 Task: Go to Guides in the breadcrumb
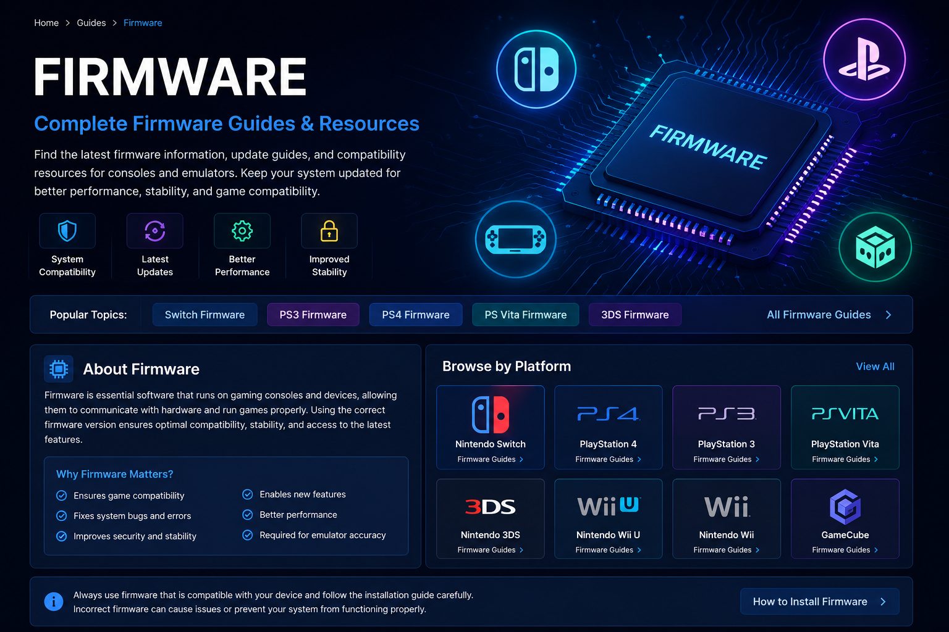[x=91, y=23]
